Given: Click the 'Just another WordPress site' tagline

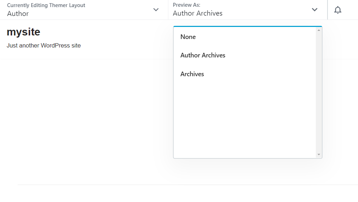Looking at the screenshot, I should [x=44, y=45].
